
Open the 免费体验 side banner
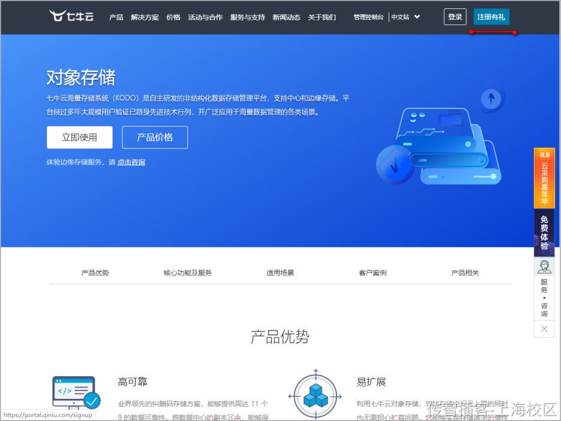pos(544,233)
